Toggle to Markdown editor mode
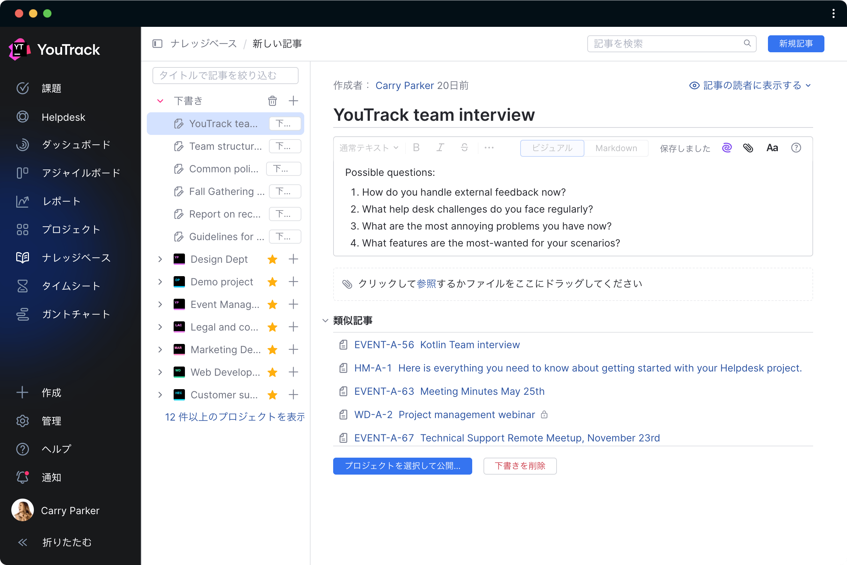 (x=616, y=147)
